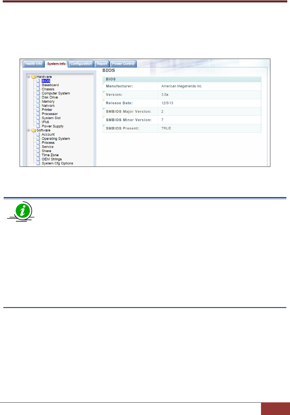
Task: Click the 'American Megatrends Inc.' manufacturer value
Action: (182, 86)
